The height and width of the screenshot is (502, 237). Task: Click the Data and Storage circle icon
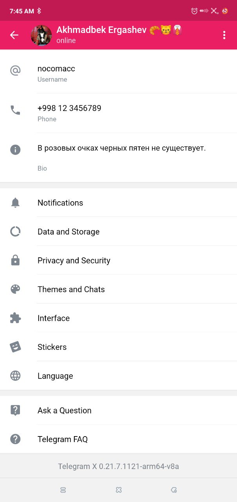[15, 232]
